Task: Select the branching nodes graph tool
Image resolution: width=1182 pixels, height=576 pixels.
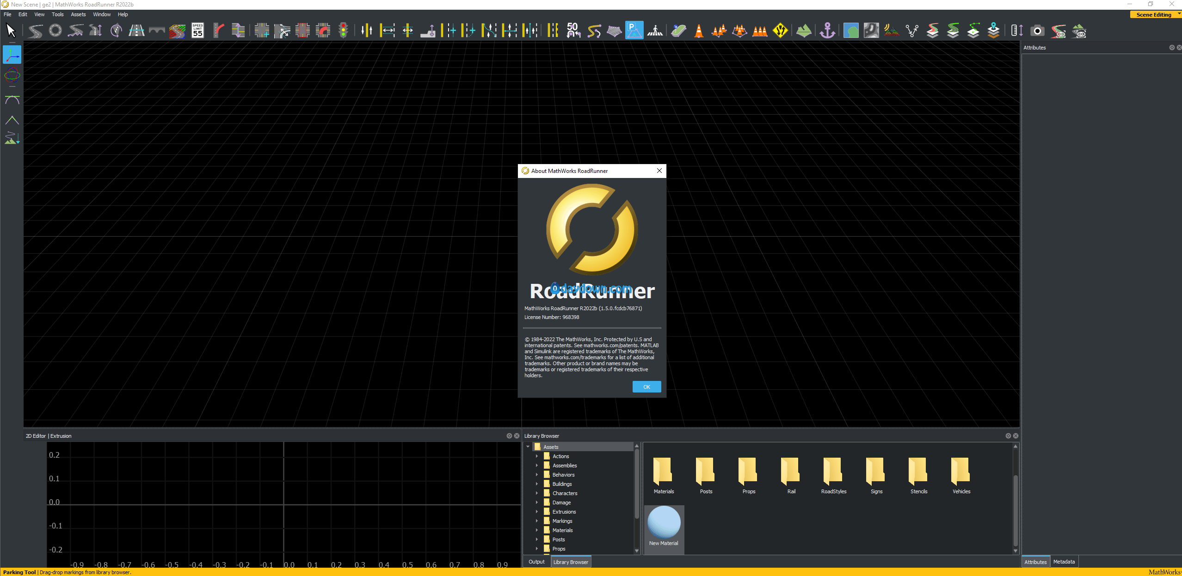Action: click(x=912, y=31)
